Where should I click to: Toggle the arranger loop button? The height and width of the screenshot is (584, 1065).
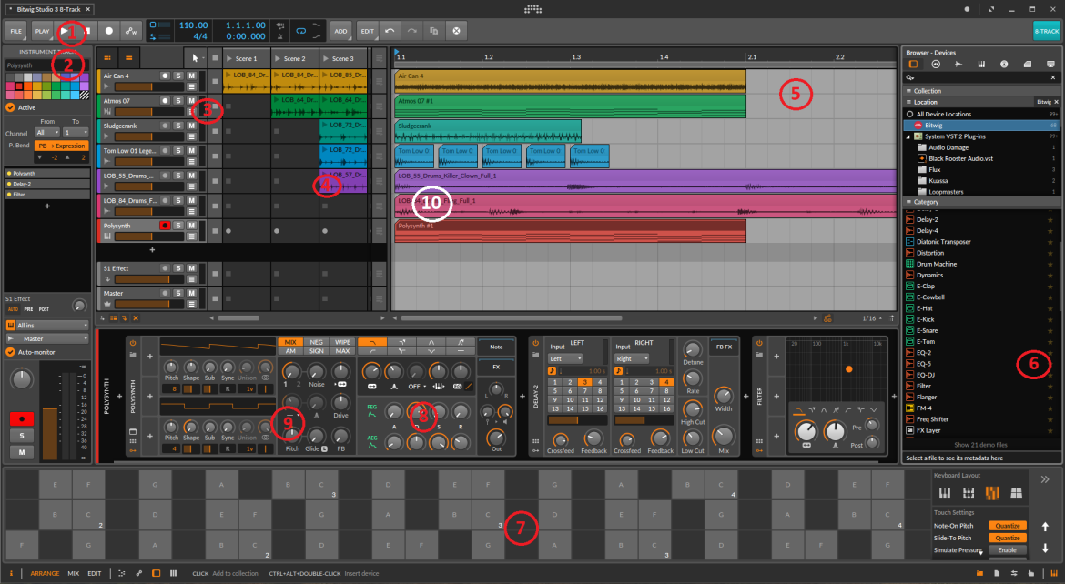pos(301,31)
